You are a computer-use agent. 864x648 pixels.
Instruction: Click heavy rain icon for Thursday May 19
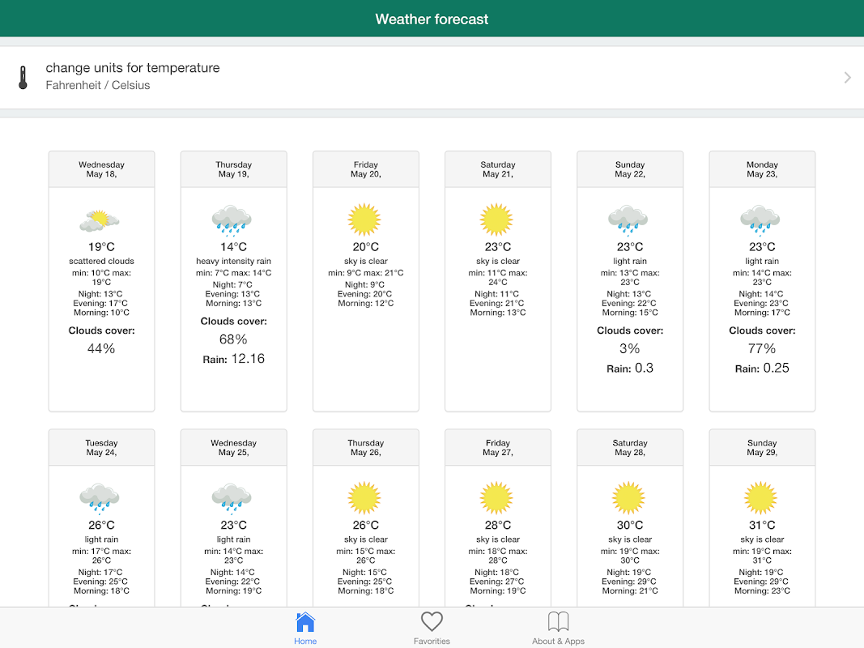click(x=232, y=220)
